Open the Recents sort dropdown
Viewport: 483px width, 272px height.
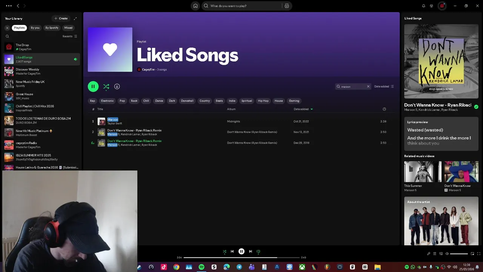(x=70, y=36)
